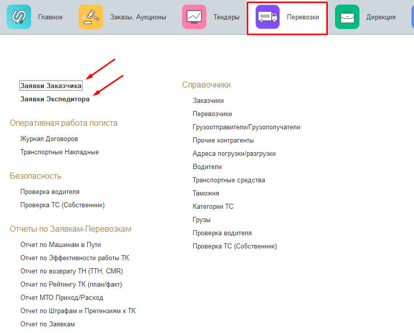Click the pink chart Тендеры icon
Image resolution: width=414 pixels, height=333 pixels.
pyautogui.click(x=194, y=17)
